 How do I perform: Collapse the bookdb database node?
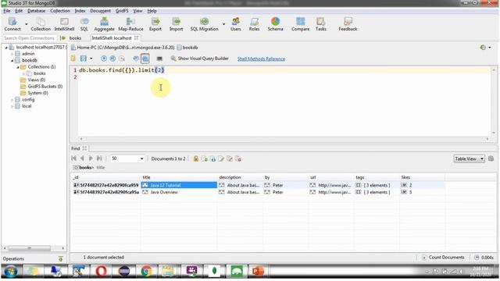pos(12,61)
